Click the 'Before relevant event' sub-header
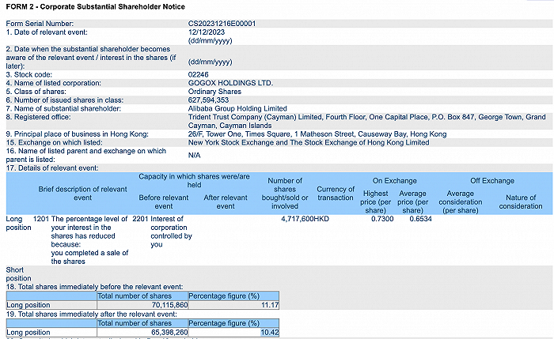This screenshot has height=339, width=554. pyautogui.click(x=164, y=202)
